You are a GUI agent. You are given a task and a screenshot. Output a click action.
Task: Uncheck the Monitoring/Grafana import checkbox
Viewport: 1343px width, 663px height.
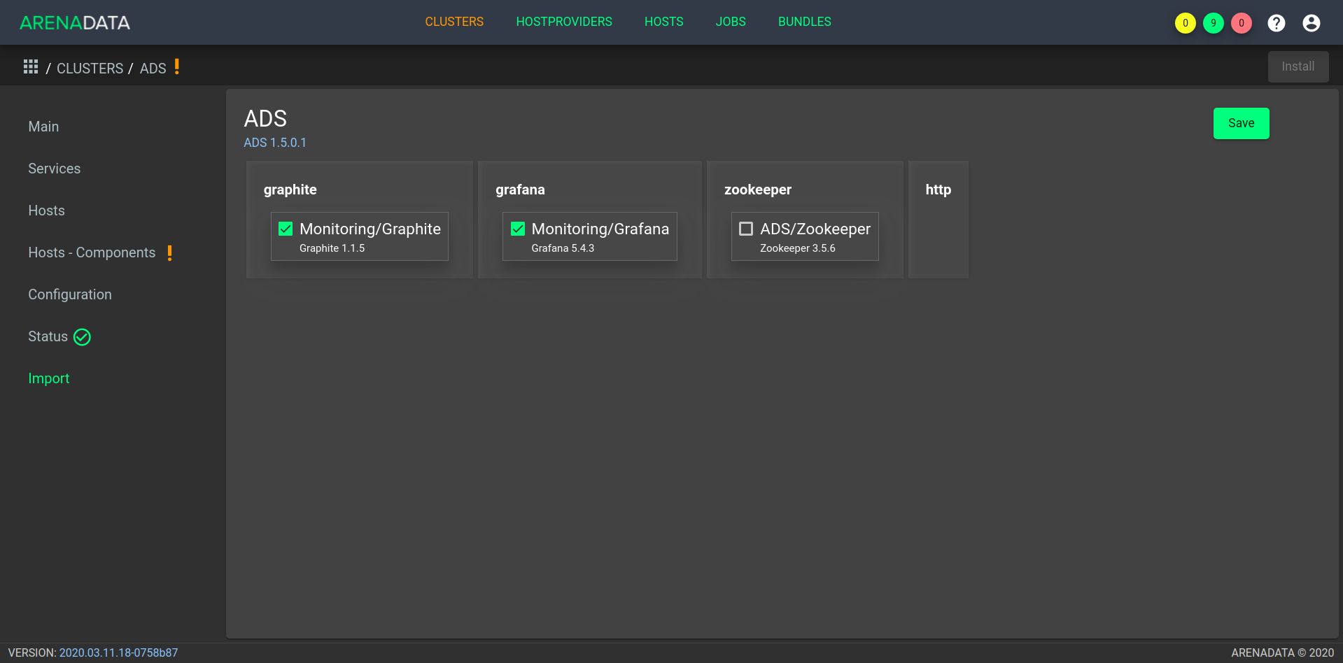pyautogui.click(x=518, y=229)
